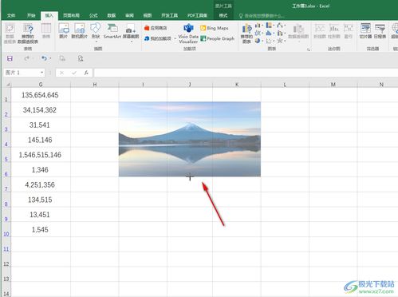The width and height of the screenshot is (398, 297).
Task: Open the undo history dropdown arrow
Action: [50, 58]
